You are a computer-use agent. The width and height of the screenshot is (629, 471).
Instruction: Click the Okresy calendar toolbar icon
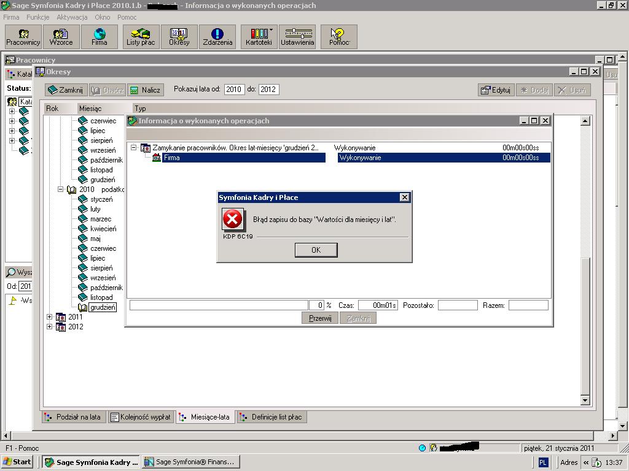179,37
